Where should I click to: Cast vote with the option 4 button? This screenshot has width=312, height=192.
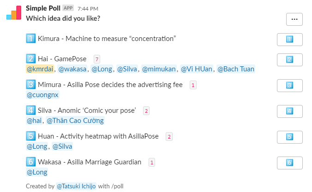289,111
